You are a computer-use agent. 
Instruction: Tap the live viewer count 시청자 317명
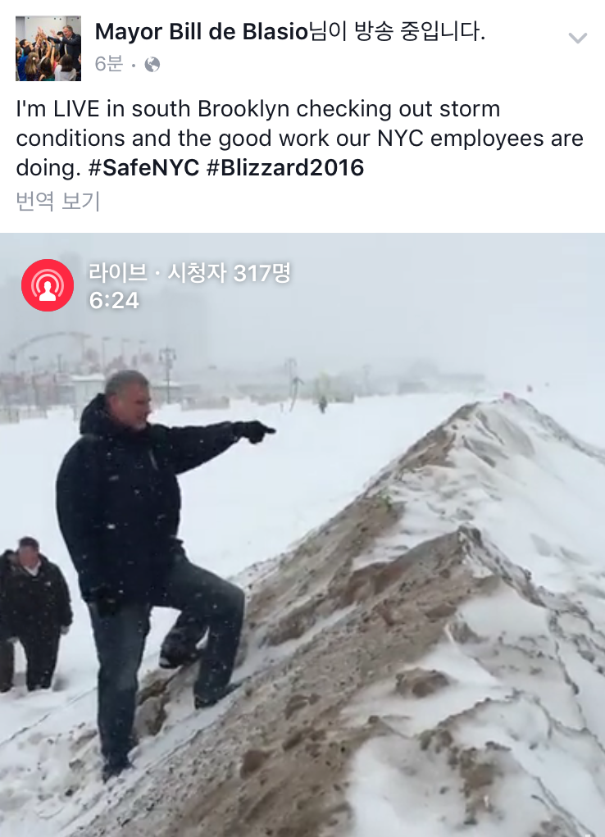230,273
